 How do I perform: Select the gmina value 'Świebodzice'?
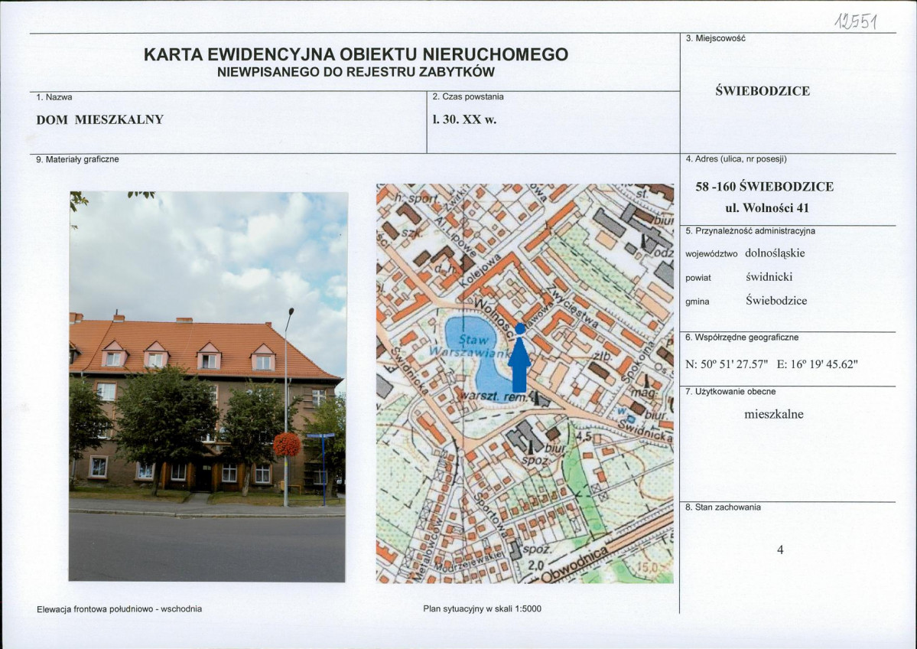click(776, 301)
